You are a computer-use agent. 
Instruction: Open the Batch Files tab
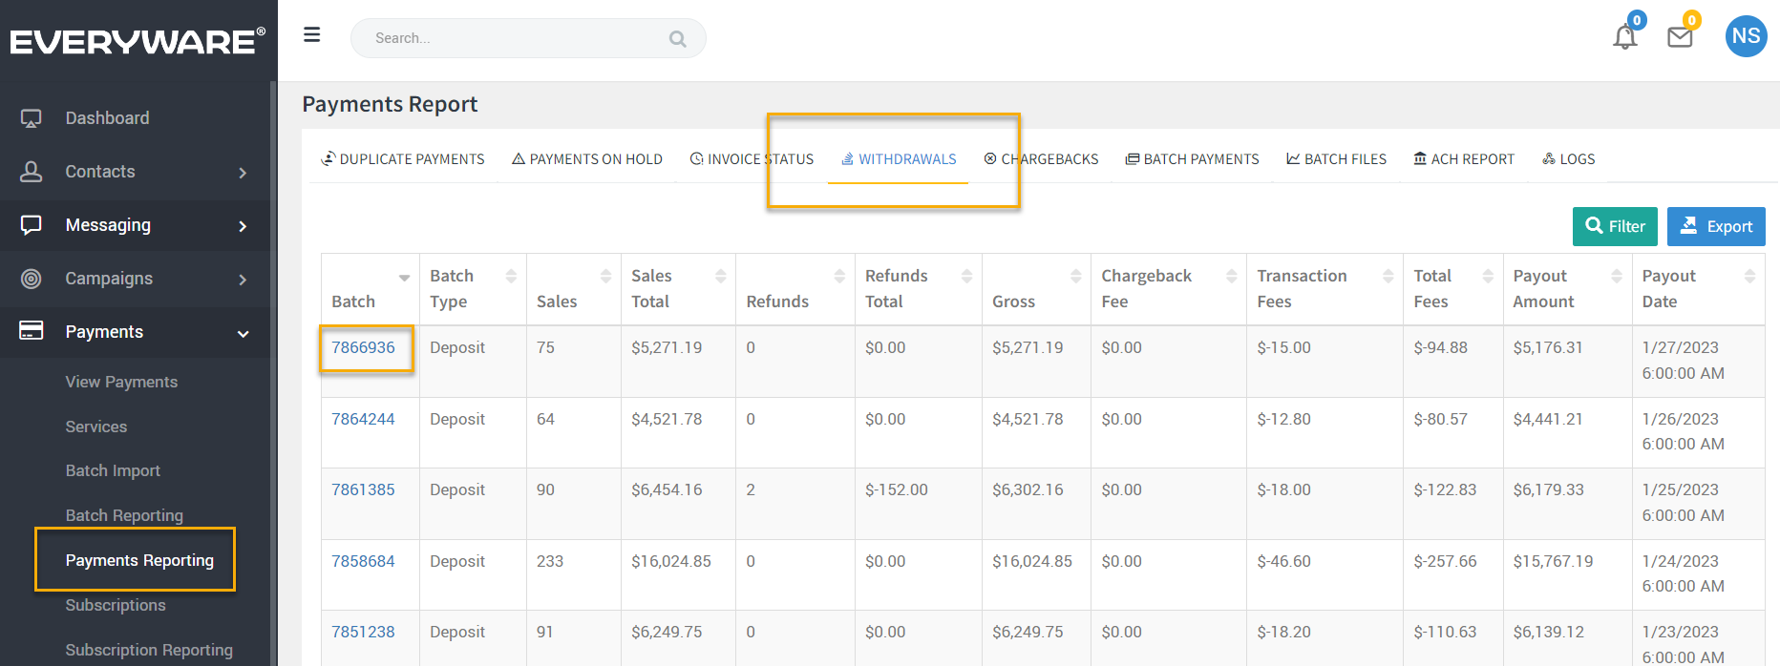1336,159
